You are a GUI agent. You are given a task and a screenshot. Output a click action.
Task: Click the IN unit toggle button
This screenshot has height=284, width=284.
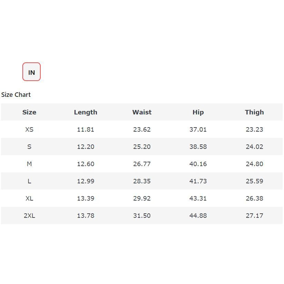coord(31,72)
